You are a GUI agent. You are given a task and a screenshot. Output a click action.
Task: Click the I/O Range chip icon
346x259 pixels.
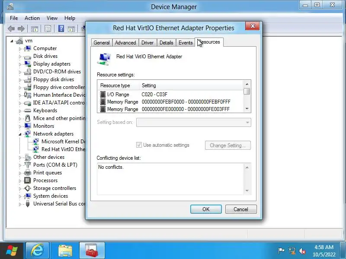[x=103, y=95]
